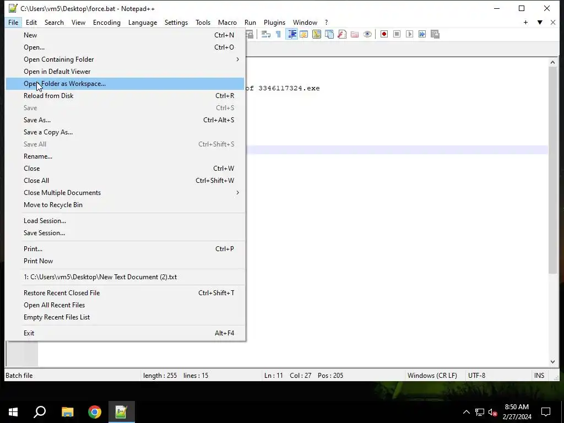Start macro recording with red dot icon
The image size is (564, 423).
(384, 34)
